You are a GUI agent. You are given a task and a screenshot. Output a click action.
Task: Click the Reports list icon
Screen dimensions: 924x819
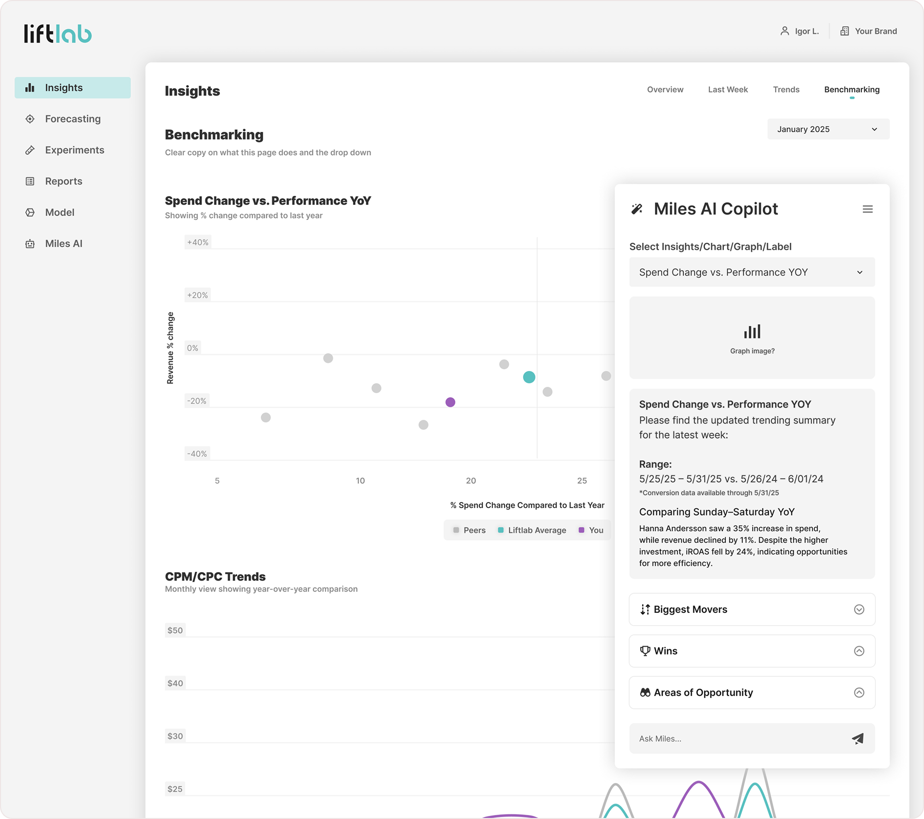pos(30,182)
